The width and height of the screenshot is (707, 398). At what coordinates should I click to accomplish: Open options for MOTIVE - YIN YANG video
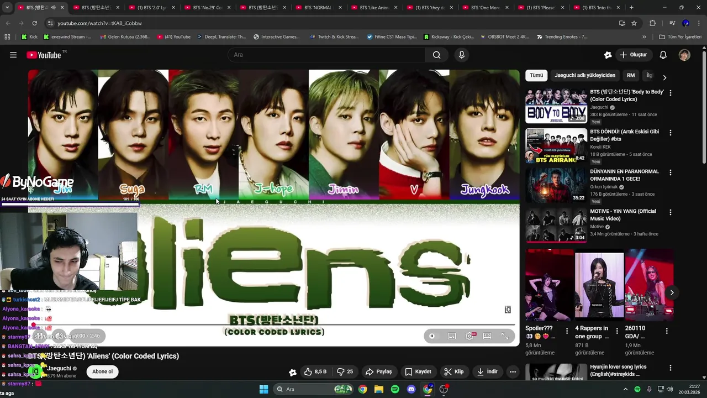coord(671,212)
